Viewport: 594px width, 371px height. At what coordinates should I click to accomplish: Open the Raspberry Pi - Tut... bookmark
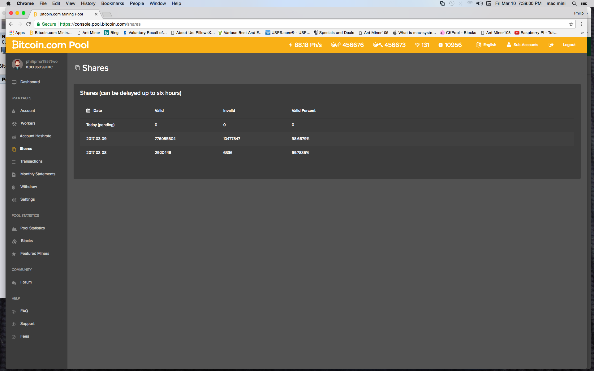pyautogui.click(x=536, y=33)
